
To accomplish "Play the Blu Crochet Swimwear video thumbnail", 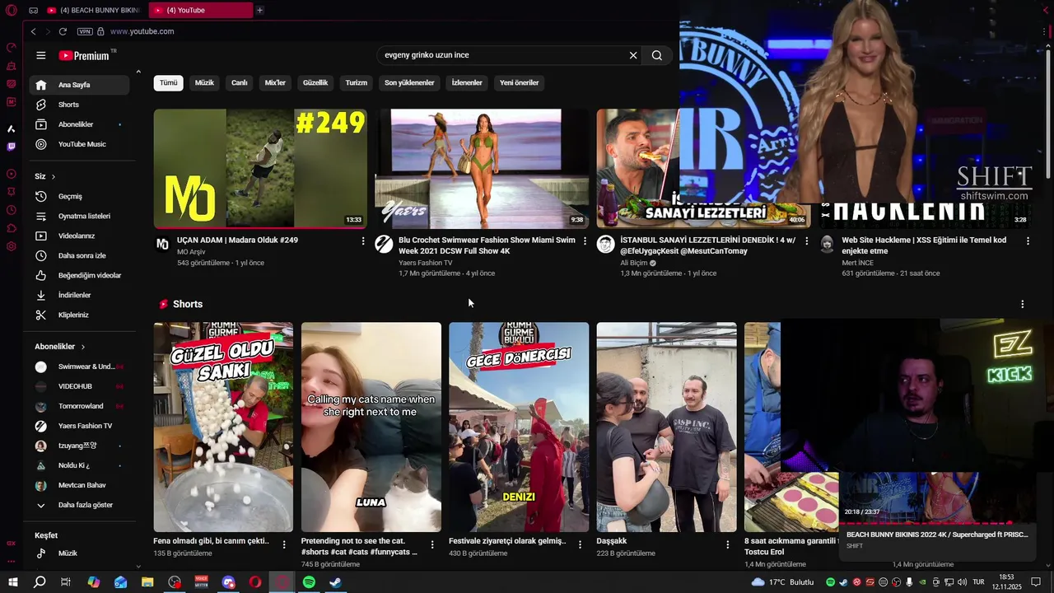I will 482,169.
